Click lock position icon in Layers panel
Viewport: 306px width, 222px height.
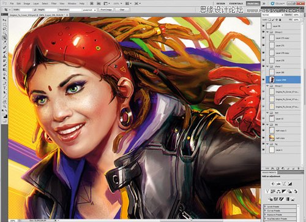click(277, 20)
